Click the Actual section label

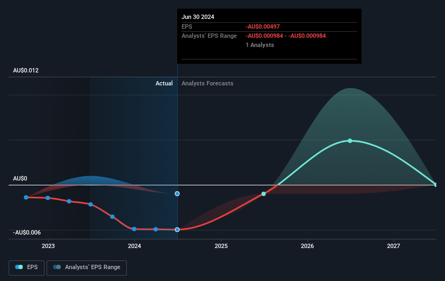pos(164,83)
